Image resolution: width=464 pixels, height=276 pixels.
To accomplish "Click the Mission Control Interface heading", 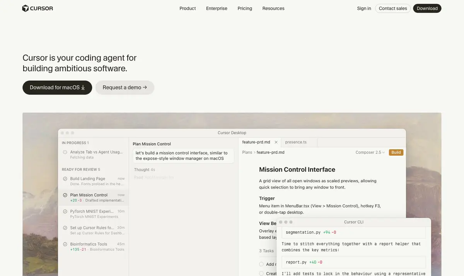I will (x=297, y=170).
